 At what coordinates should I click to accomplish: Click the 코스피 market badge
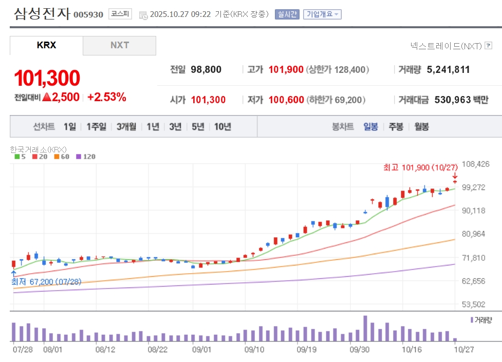(120, 14)
